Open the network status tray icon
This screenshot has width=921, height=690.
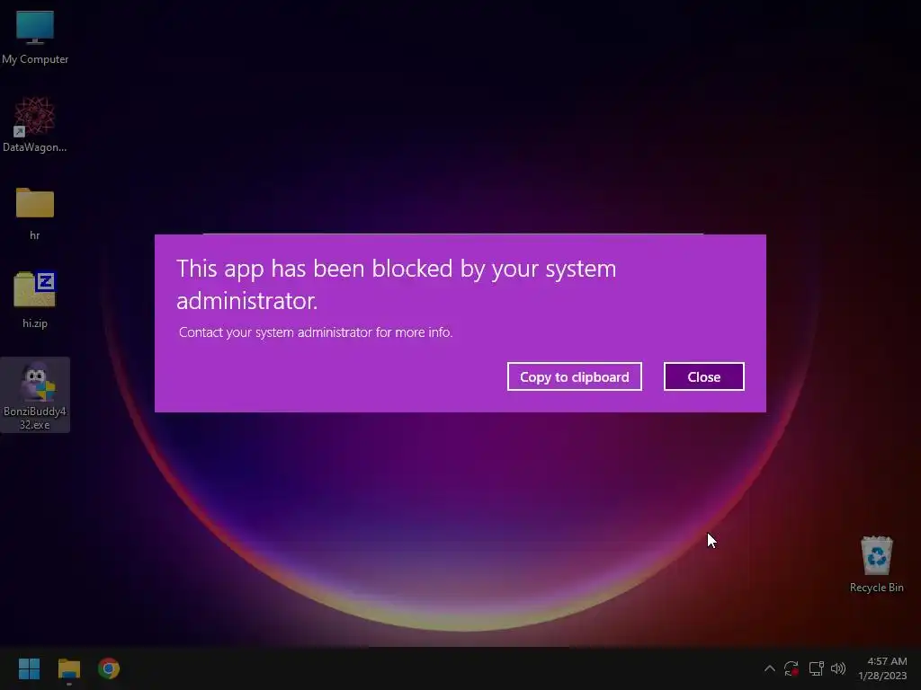(816, 668)
